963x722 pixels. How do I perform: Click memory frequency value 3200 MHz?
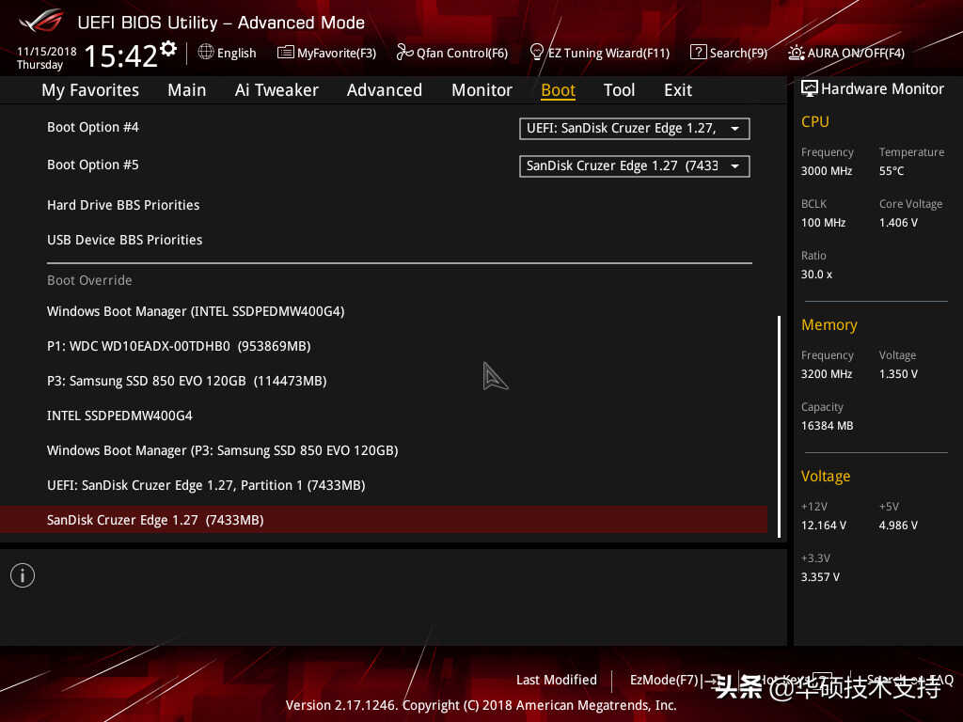827,374
